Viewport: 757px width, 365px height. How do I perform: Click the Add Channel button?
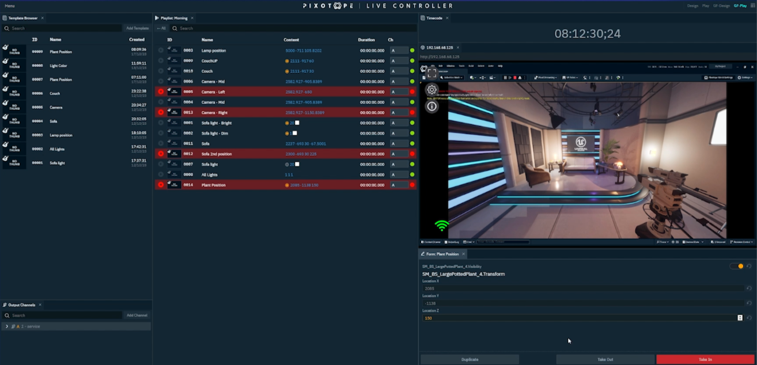[137, 315]
